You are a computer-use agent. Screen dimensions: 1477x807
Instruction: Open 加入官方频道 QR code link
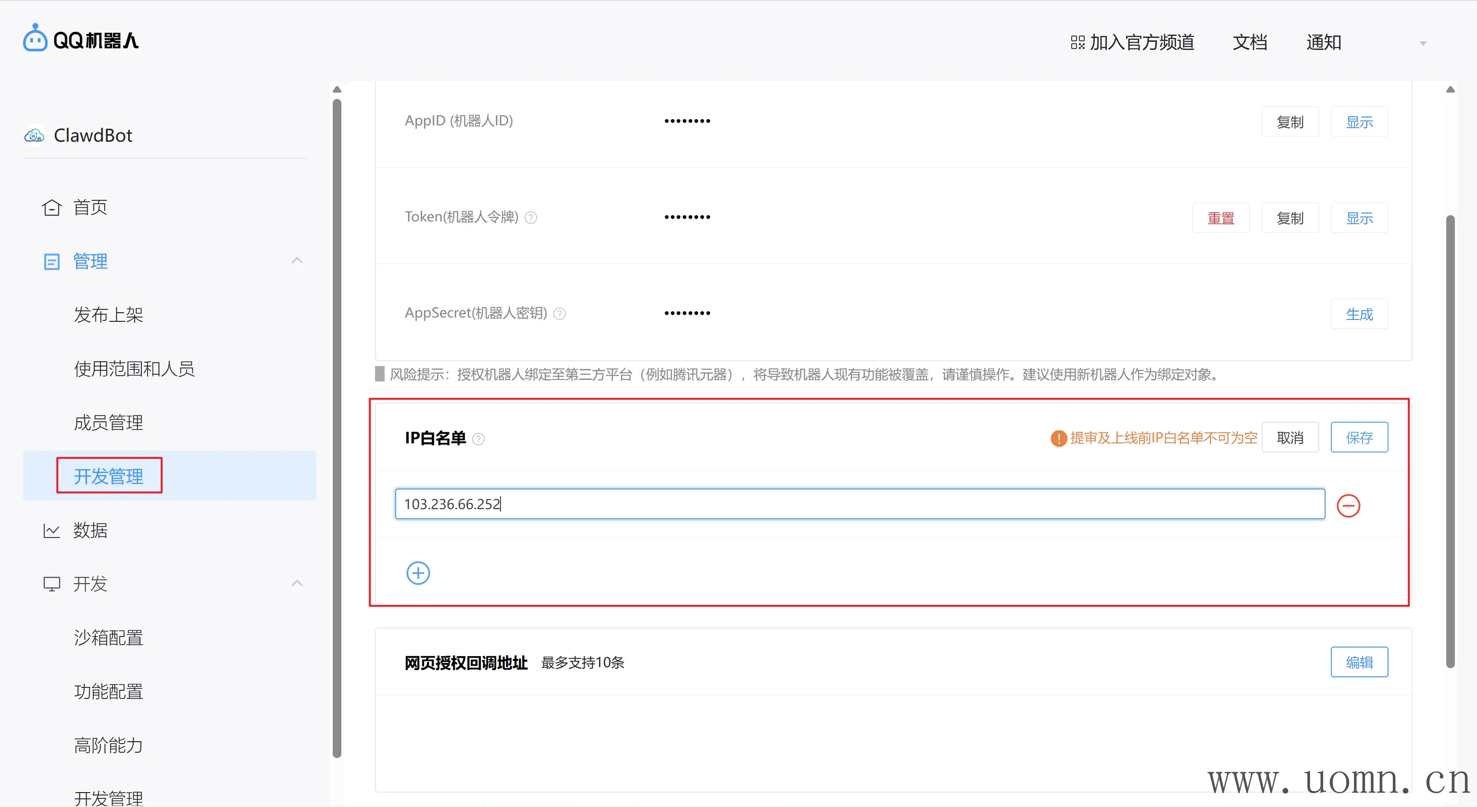tap(1132, 42)
